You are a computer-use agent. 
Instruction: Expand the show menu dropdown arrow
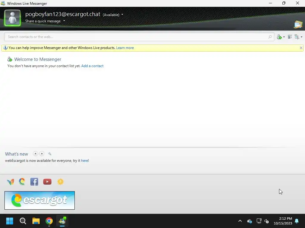[301, 37]
